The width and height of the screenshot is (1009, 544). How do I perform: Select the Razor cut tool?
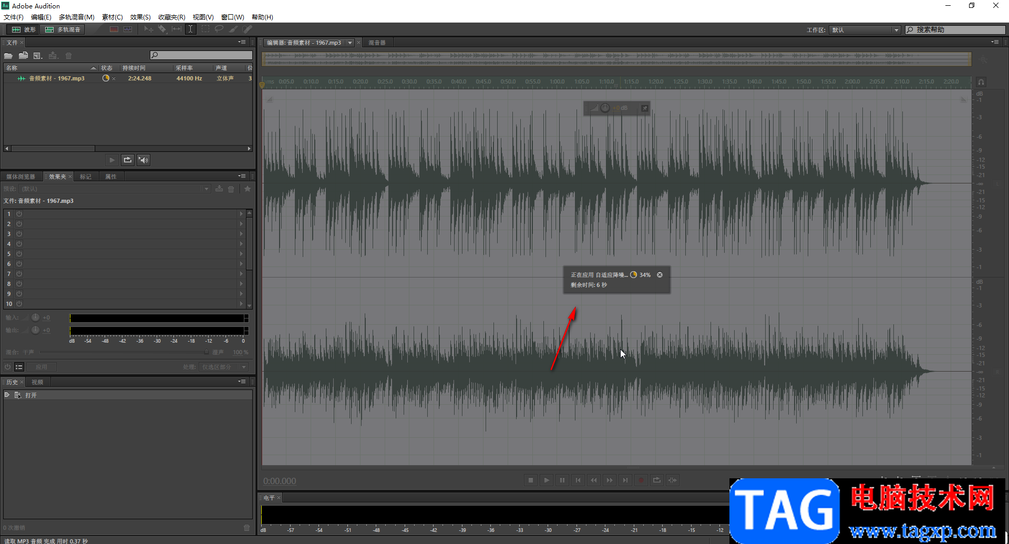click(x=162, y=29)
